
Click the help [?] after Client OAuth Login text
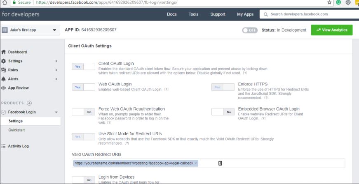pos(245,73)
